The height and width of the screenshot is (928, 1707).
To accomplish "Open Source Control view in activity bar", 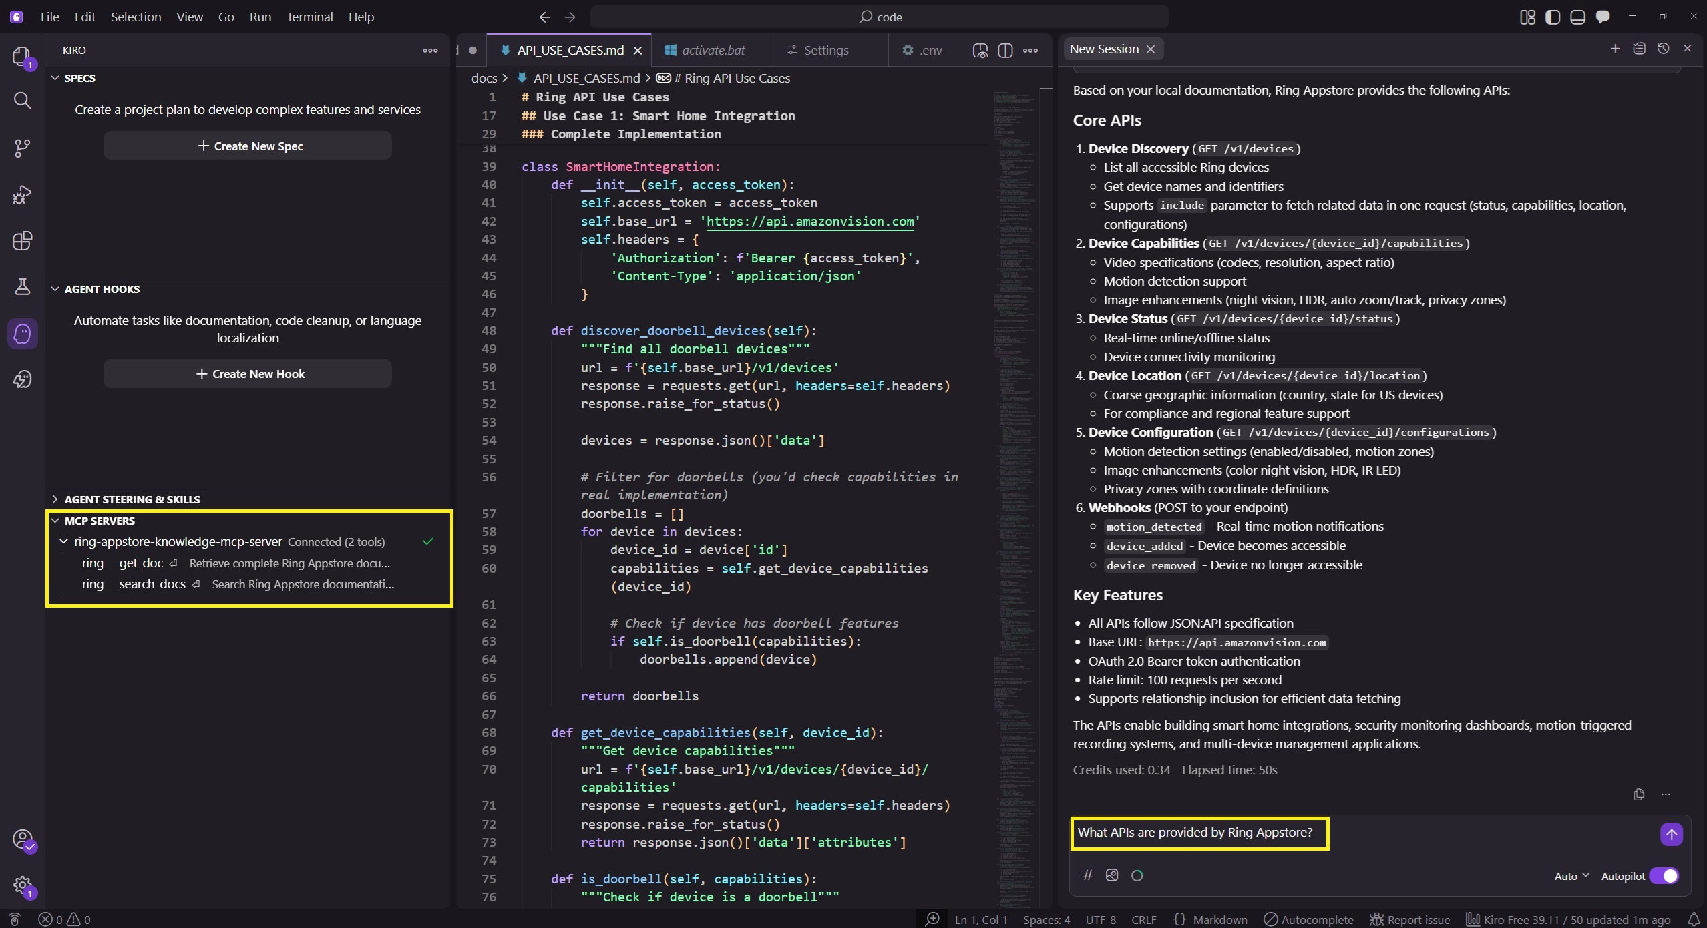I will coord(22,148).
